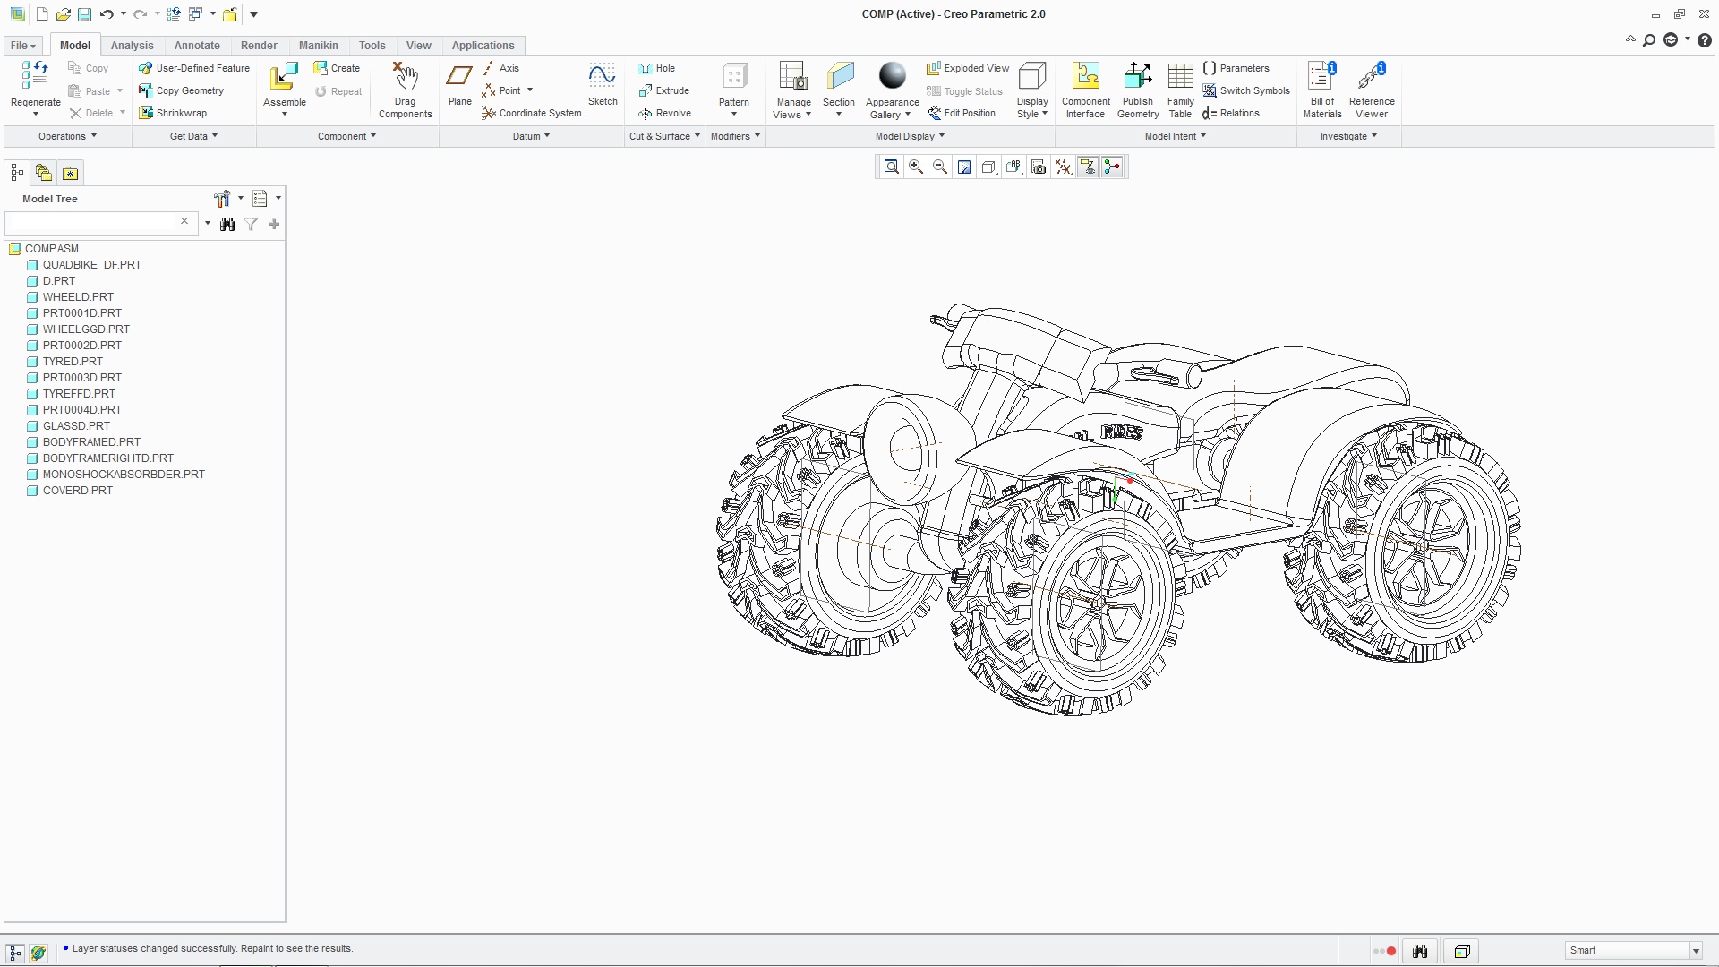Click the Exploded View button

click(x=968, y=68)
